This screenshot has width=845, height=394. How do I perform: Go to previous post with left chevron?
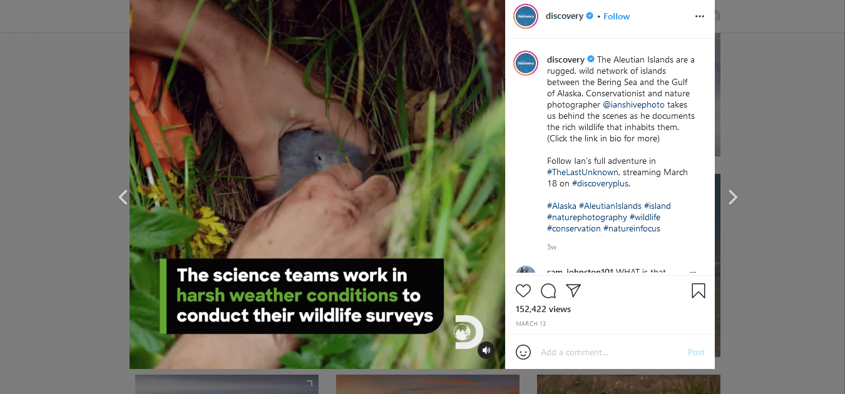click(x=123, y=198)
